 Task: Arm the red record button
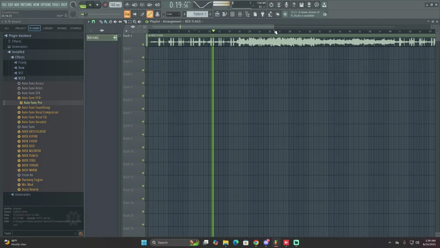(105, 5)
